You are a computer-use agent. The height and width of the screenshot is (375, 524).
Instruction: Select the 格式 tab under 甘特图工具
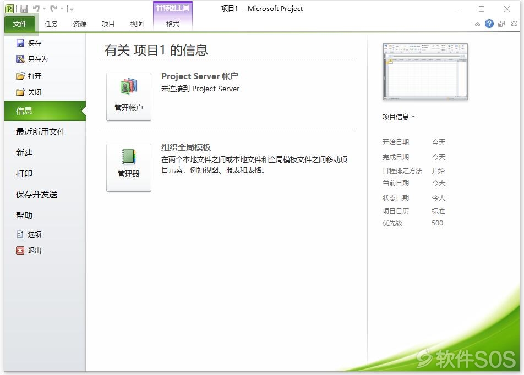tap(173, 24)
